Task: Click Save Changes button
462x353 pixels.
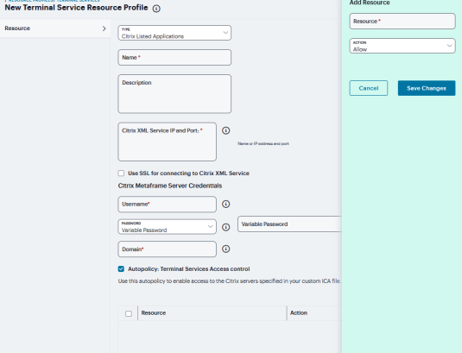Action: [x=427, y=88]
